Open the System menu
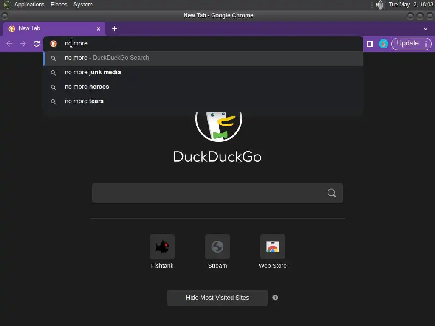 point(83,5)
